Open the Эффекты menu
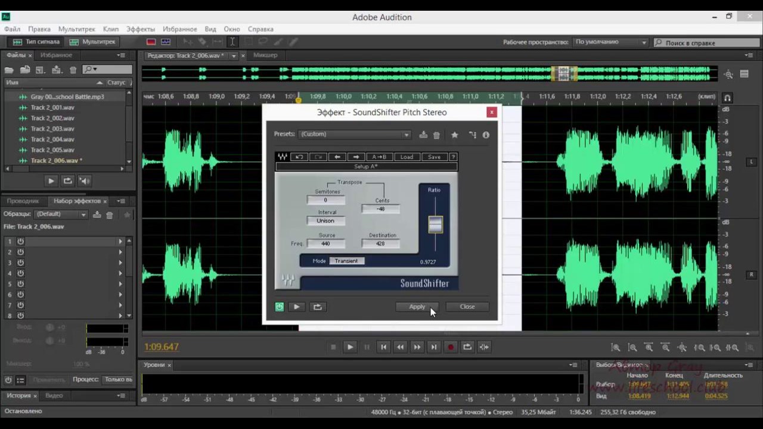This screenshot has width=763, height=429. 141,29
